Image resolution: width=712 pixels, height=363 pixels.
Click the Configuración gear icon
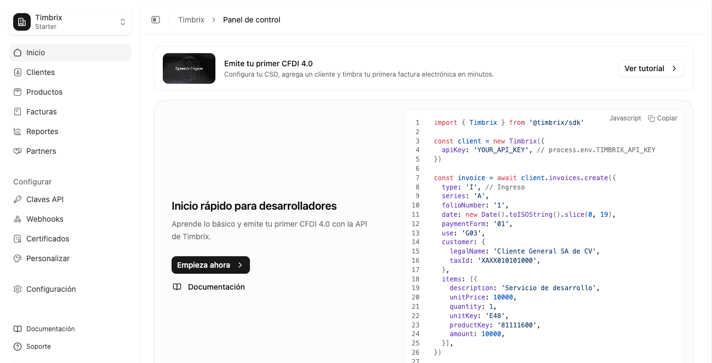click(18, 289)
